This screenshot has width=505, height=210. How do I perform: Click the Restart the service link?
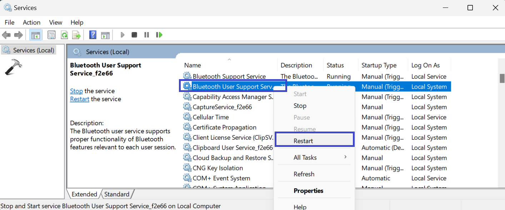pyautogui.click(x=80, y=99)
